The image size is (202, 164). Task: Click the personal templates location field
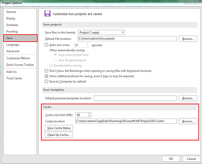(x=135, y=98)
